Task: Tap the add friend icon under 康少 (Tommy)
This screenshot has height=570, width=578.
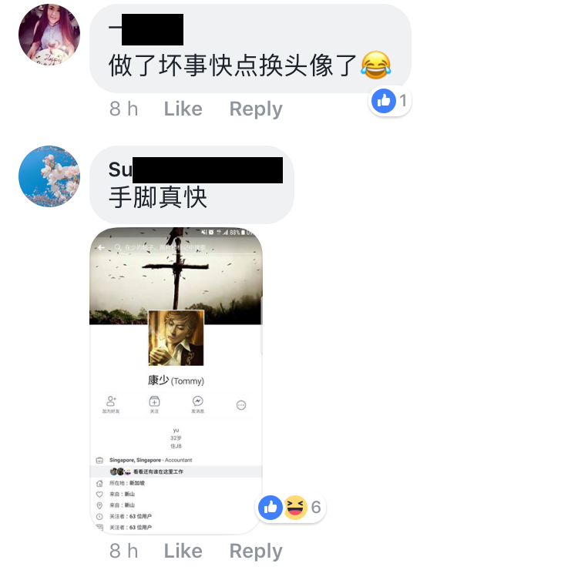Action: pos(111,404)
